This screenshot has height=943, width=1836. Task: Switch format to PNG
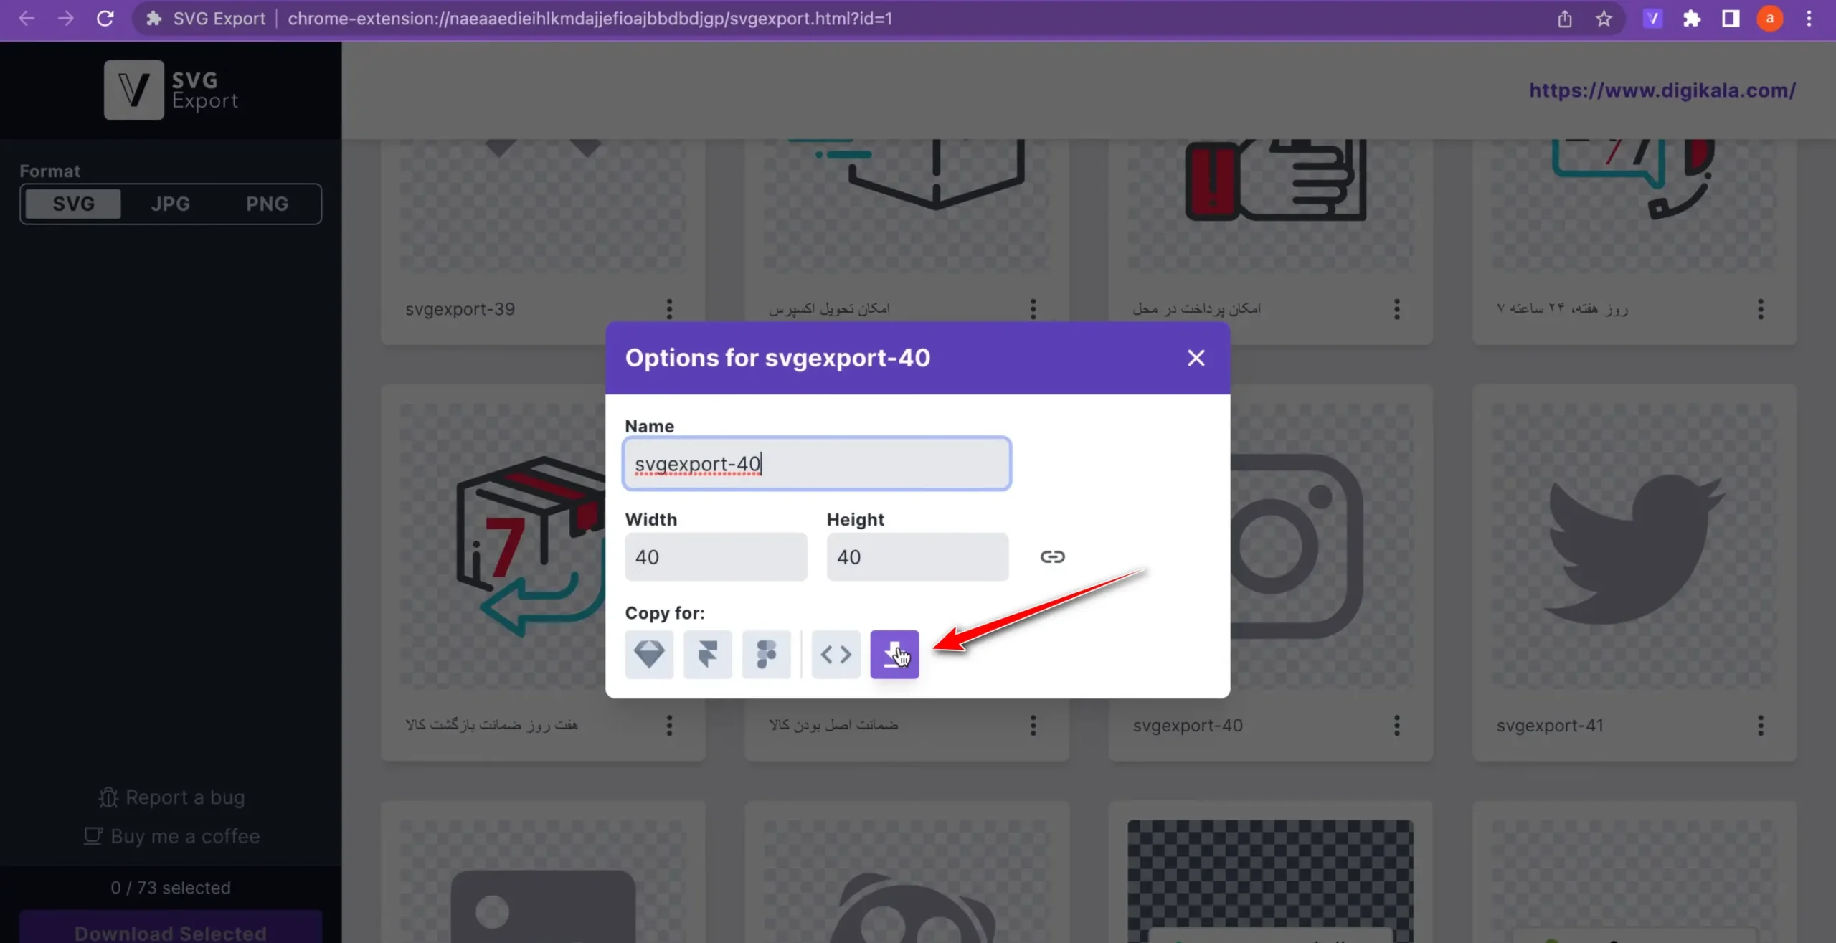point(267,204)
